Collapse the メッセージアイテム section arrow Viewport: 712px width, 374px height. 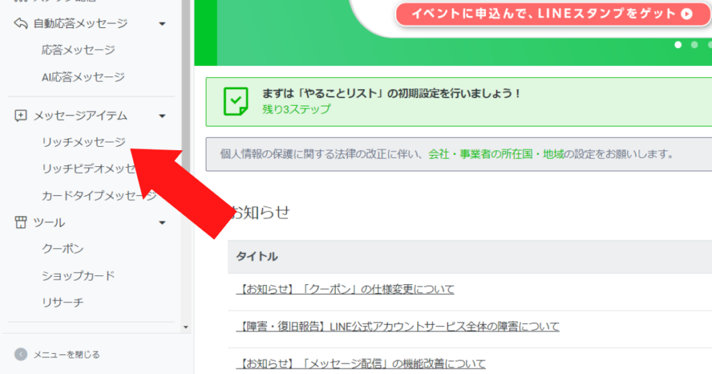click(x=162, y=116)
